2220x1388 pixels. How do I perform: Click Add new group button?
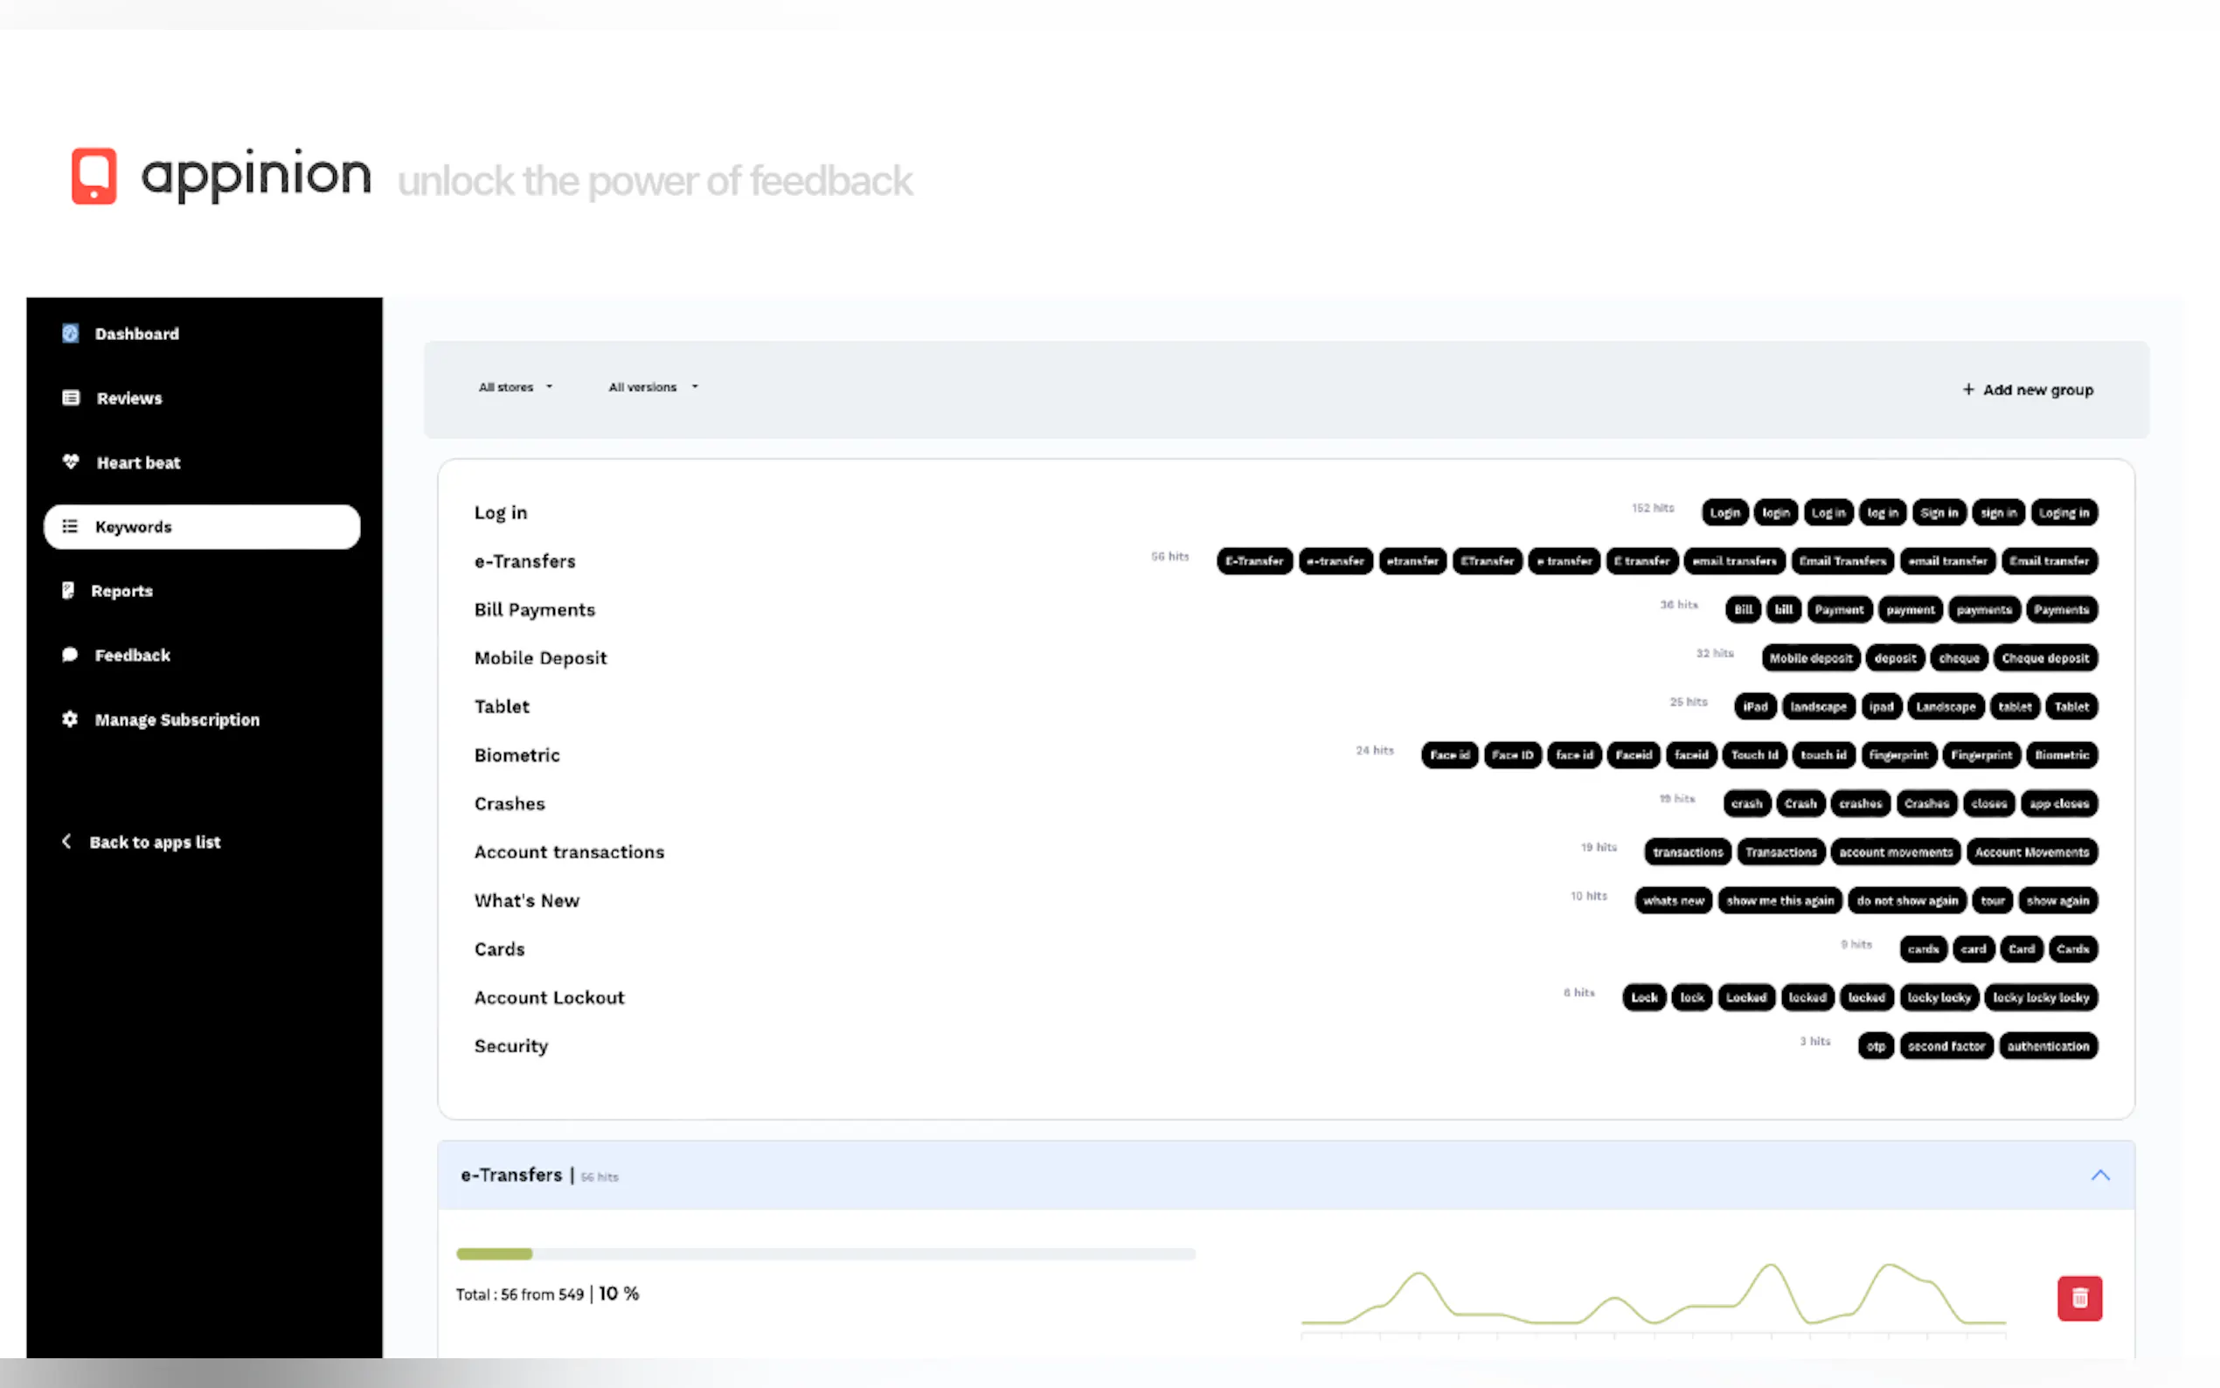[x=2027, y=390]
